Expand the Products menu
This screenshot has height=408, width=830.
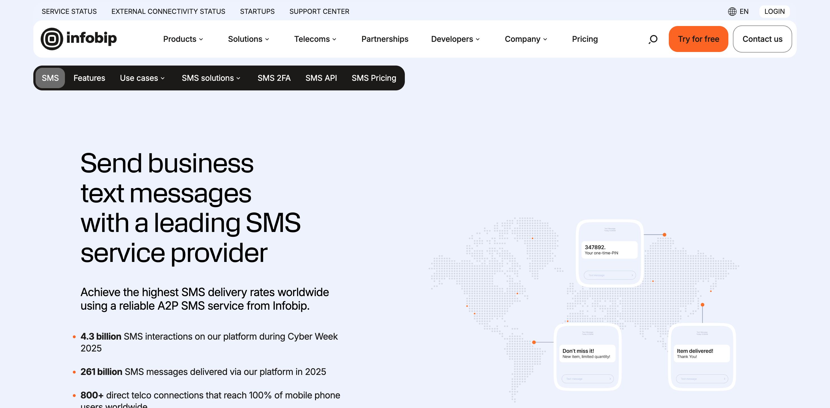183,39
